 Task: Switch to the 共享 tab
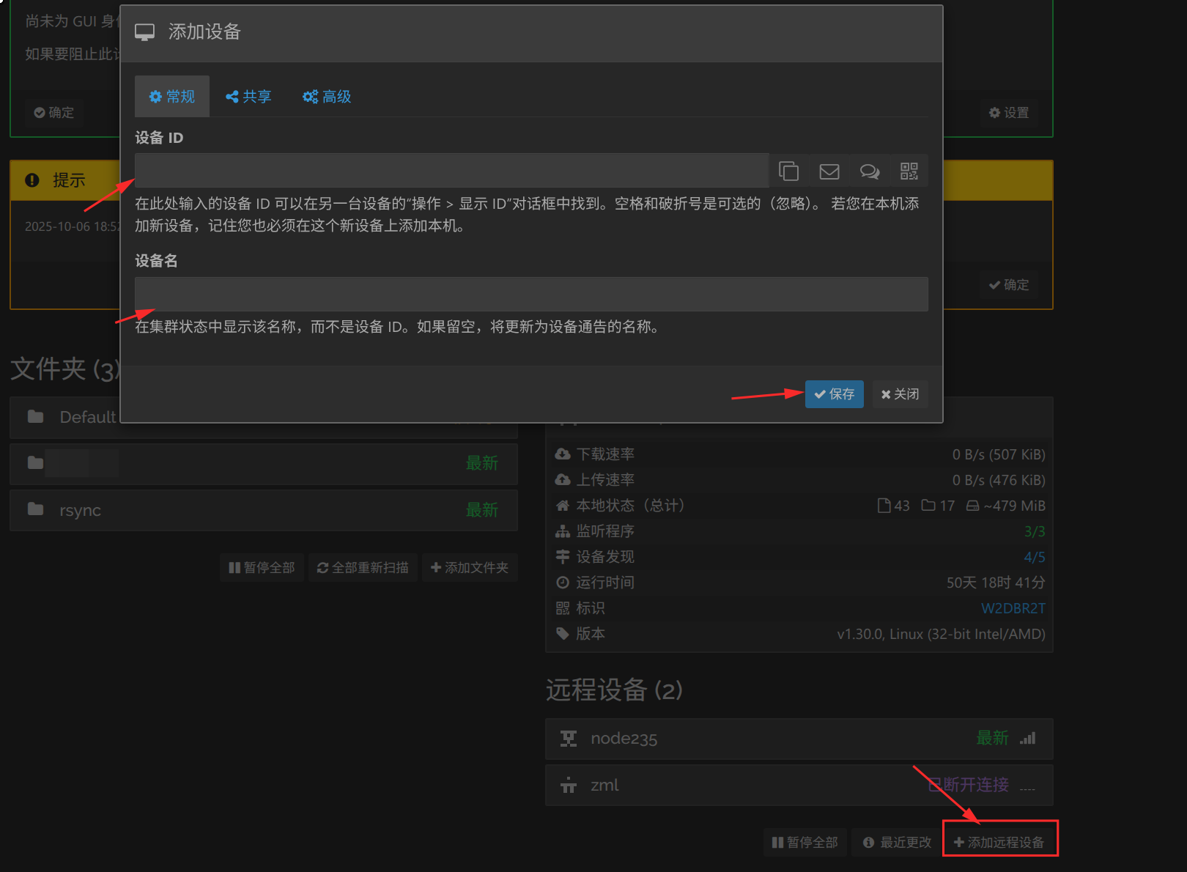pos(248,97)
